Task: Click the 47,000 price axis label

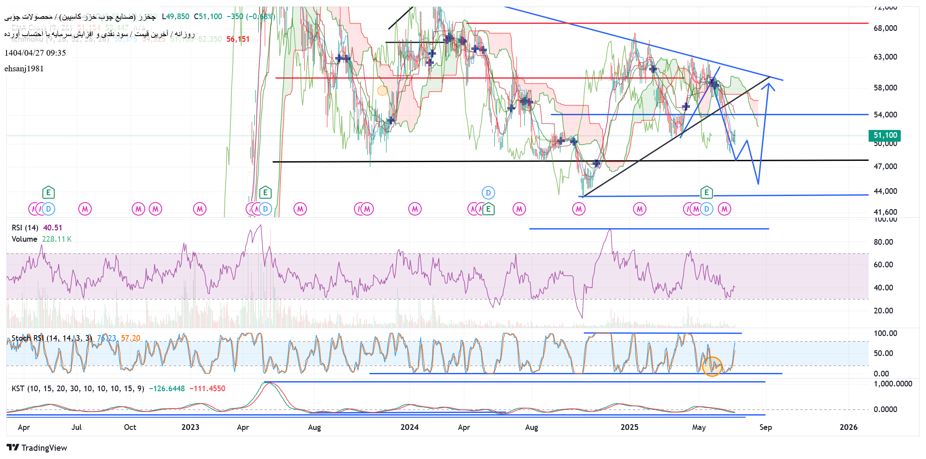Action: (x=885, y=166)
